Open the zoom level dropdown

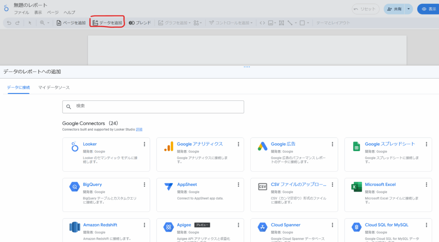(45, 23)
